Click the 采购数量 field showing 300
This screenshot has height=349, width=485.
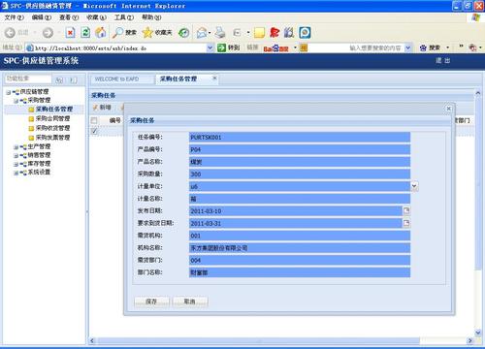[x=300, y=174]
